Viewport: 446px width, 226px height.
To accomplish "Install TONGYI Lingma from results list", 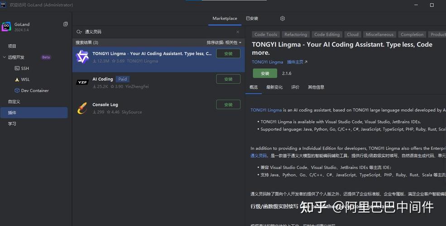I will [x=228, y=54].
